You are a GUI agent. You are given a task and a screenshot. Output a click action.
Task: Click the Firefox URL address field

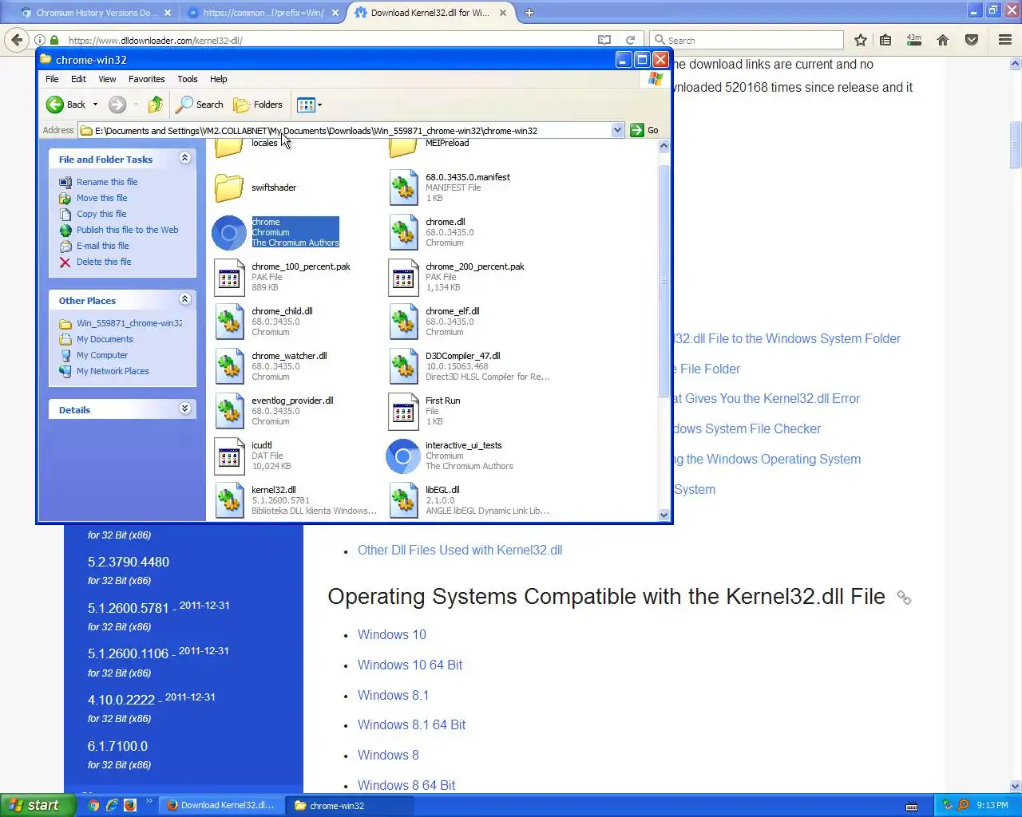point(327,40)
